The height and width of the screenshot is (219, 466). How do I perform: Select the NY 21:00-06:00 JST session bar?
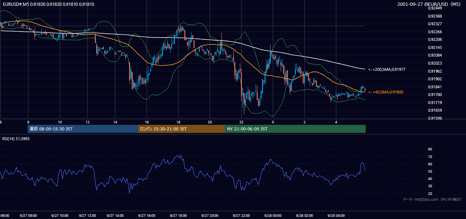(295, 129)
